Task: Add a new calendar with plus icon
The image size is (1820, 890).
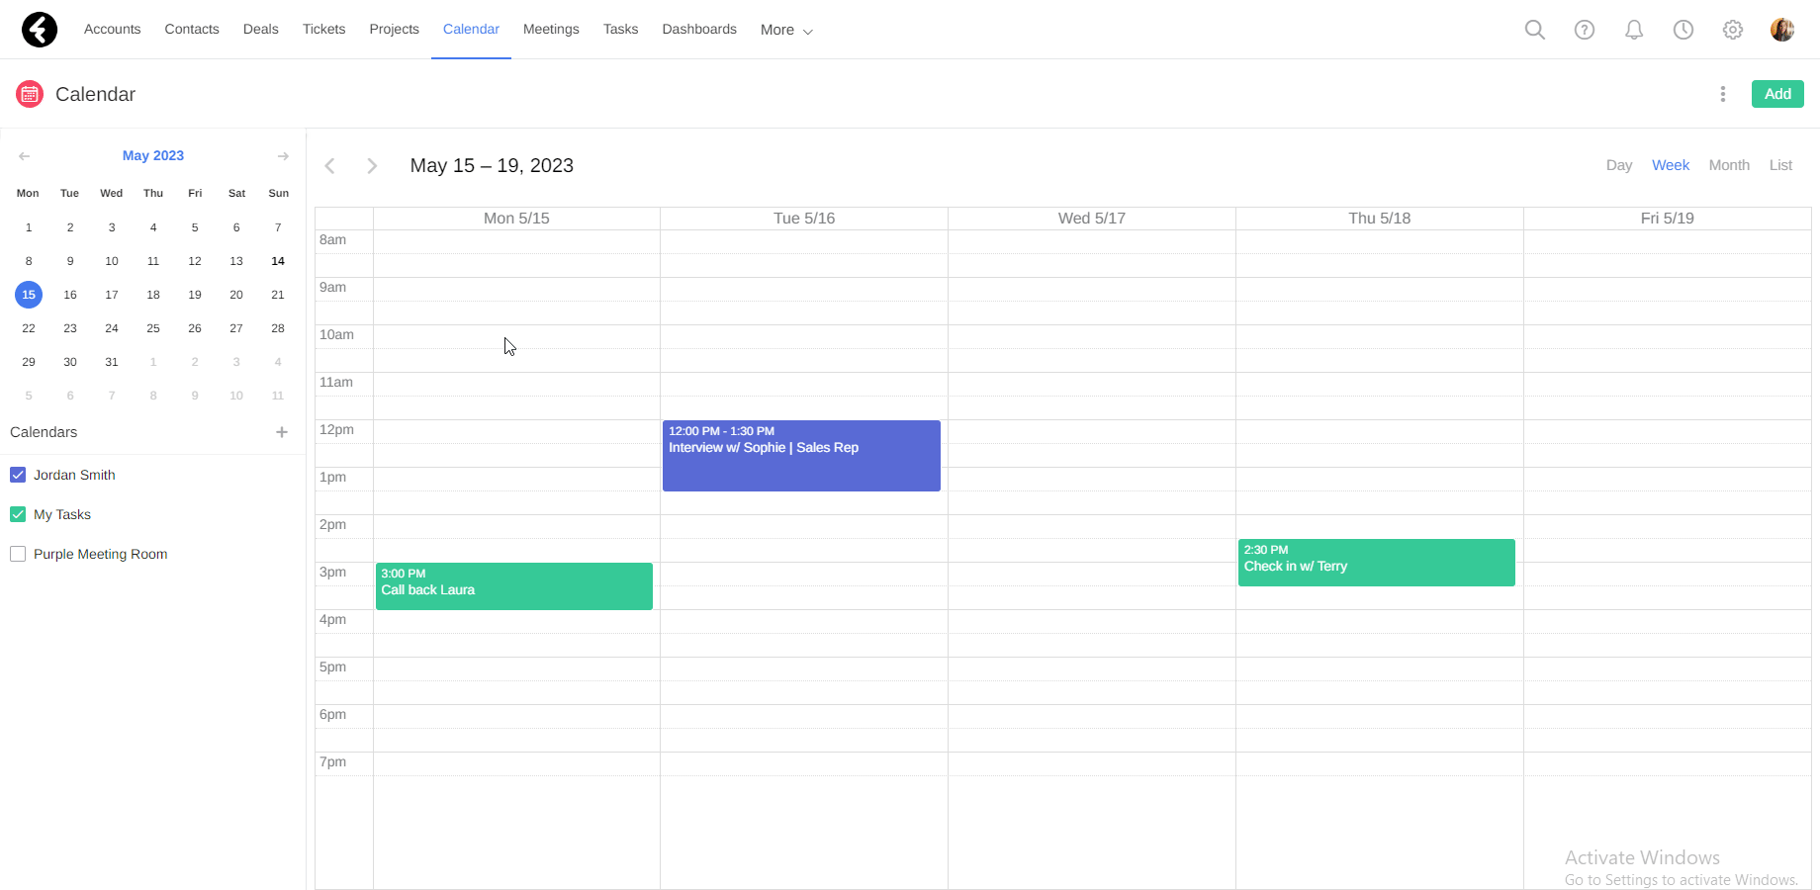Action: coord(282,432)
